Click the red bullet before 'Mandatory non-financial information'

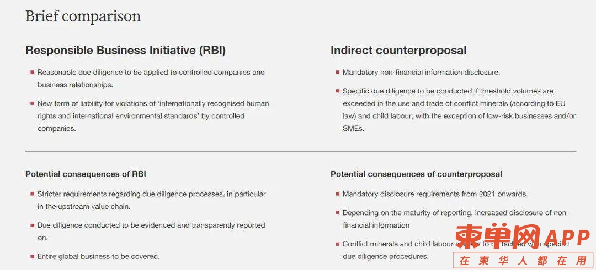coord(338,72)
